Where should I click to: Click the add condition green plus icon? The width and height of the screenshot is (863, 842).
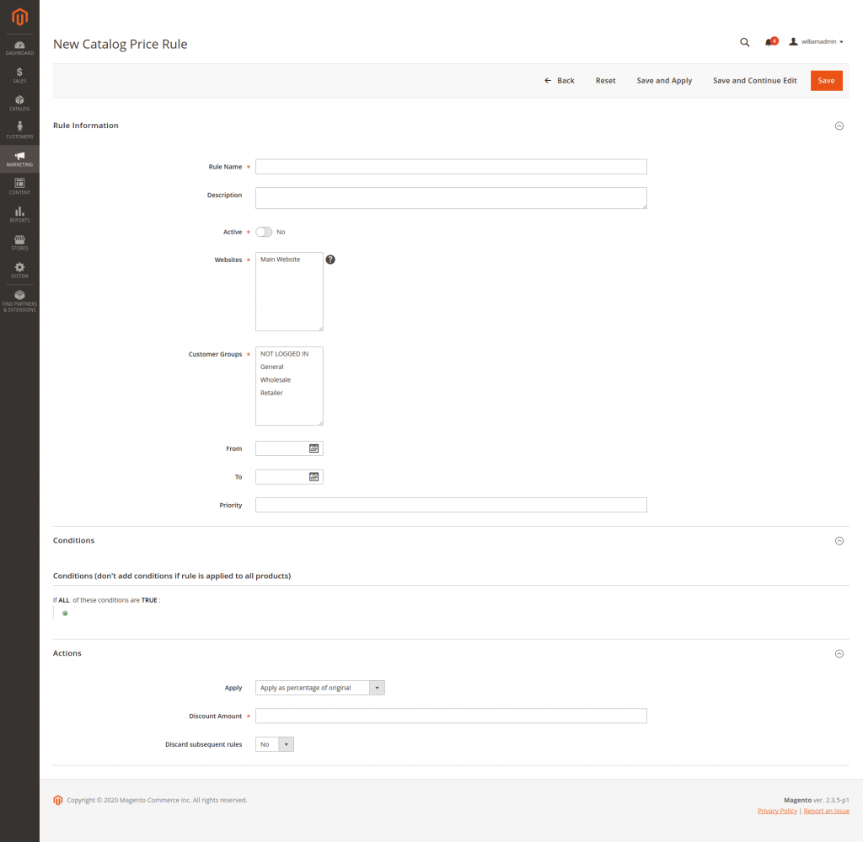[x=65, y=613]
